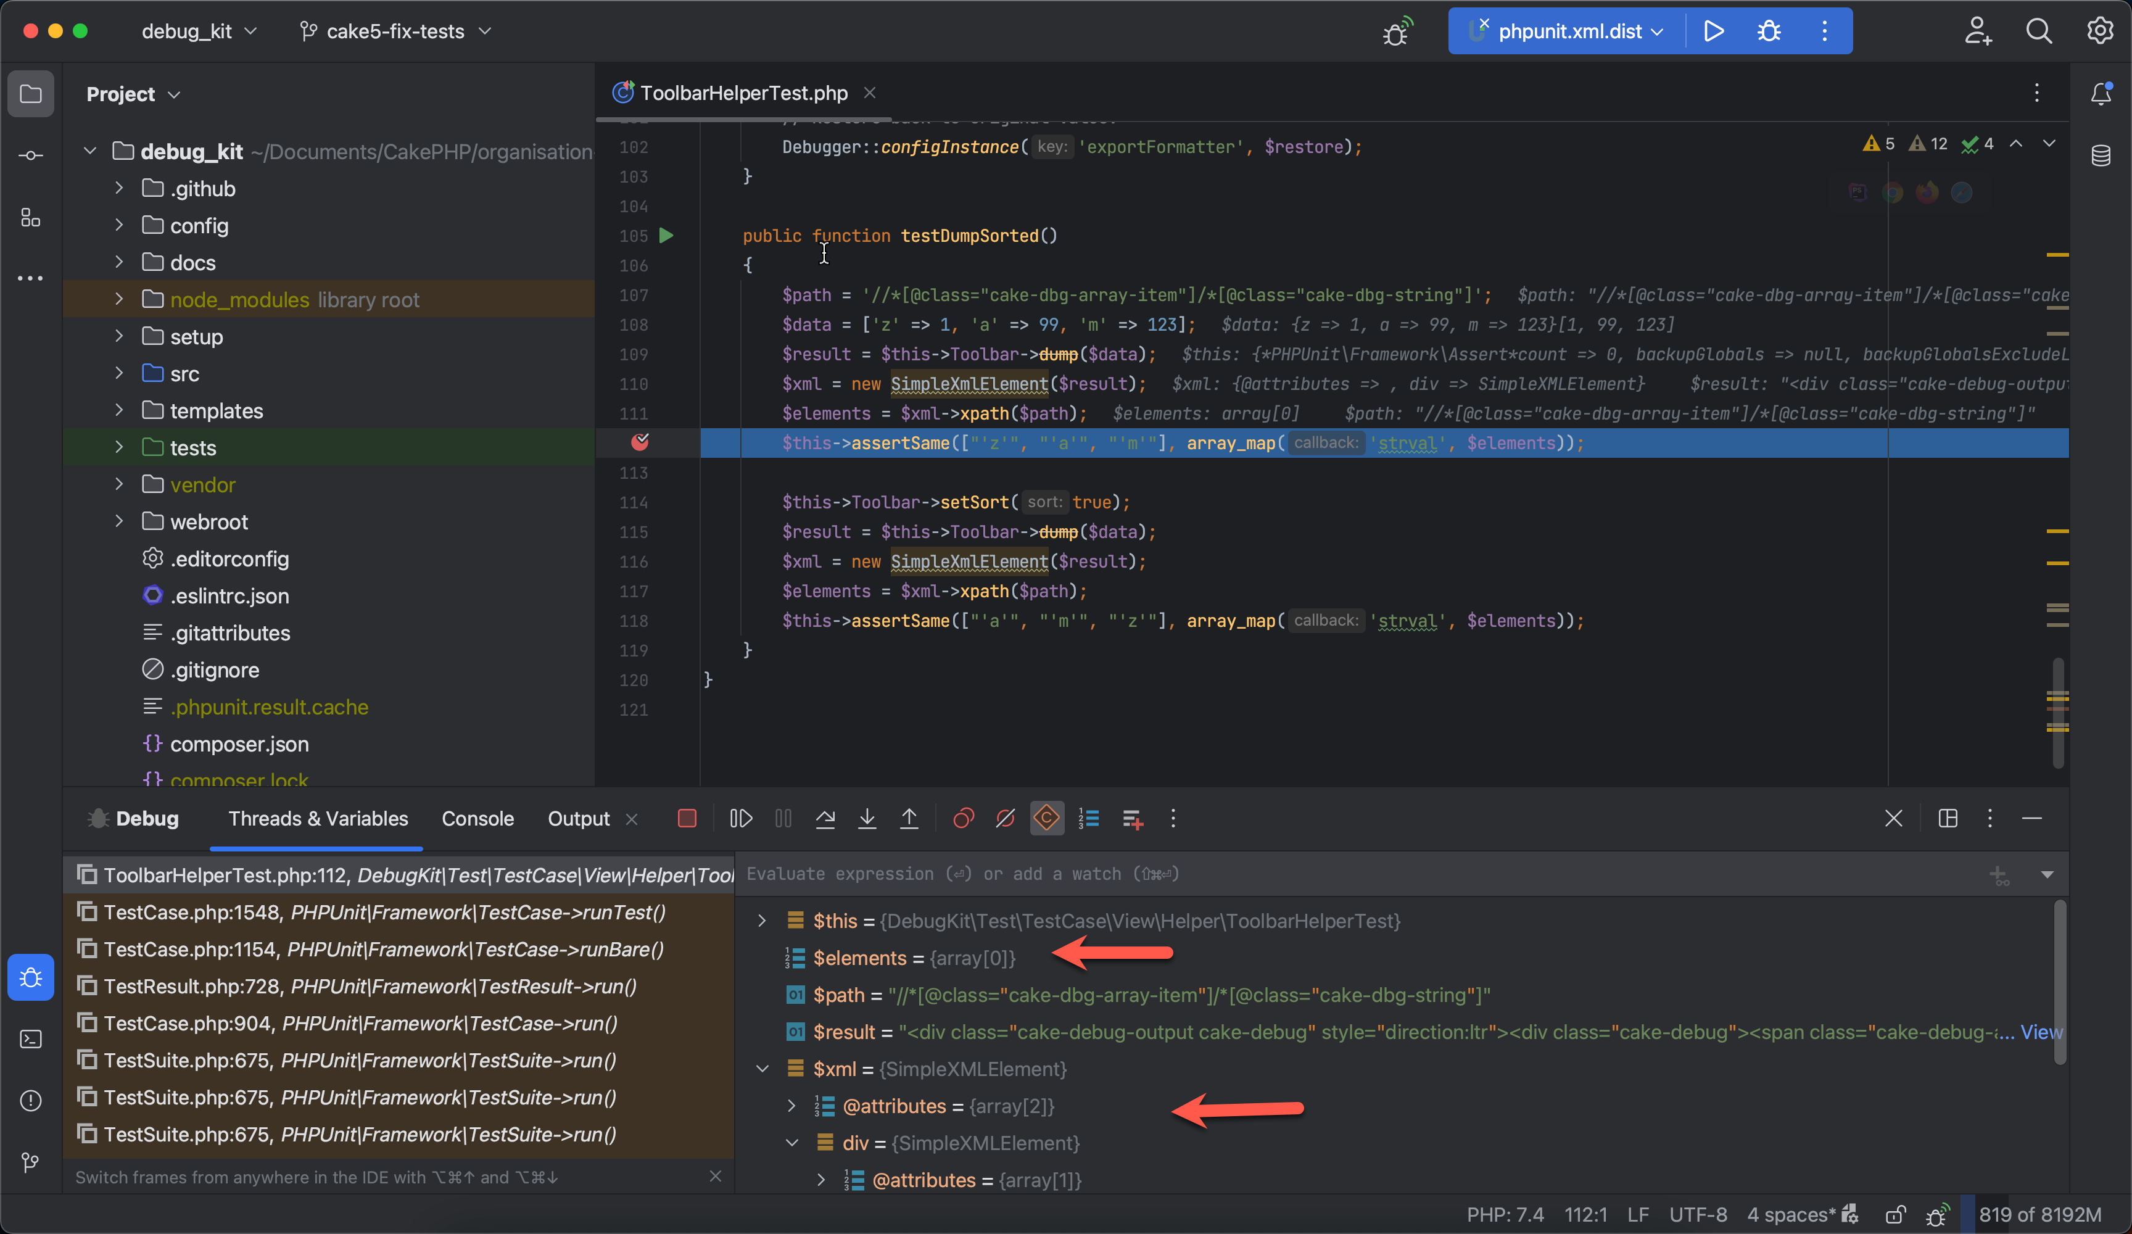
Task: Open the Database tool window icon
Action: pos(2101,155)
